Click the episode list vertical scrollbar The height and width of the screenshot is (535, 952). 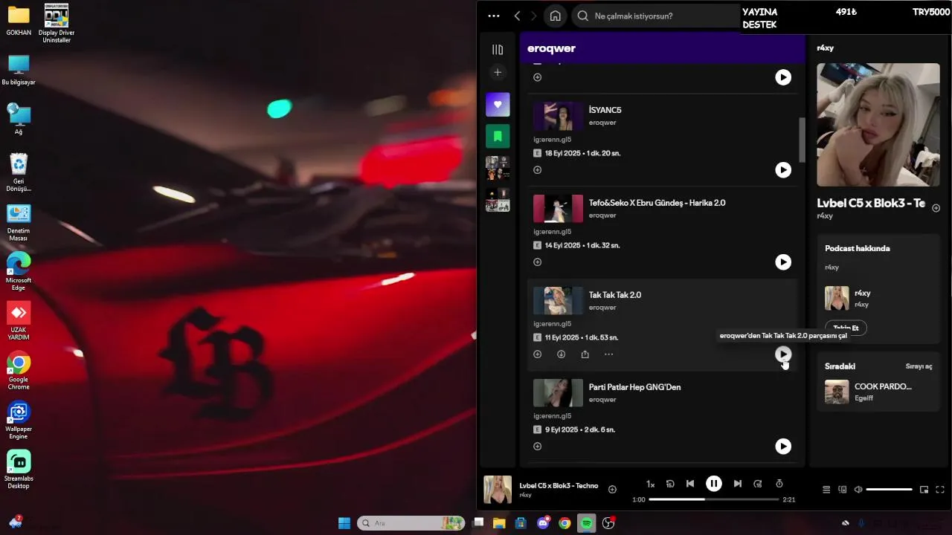point(803,140)
